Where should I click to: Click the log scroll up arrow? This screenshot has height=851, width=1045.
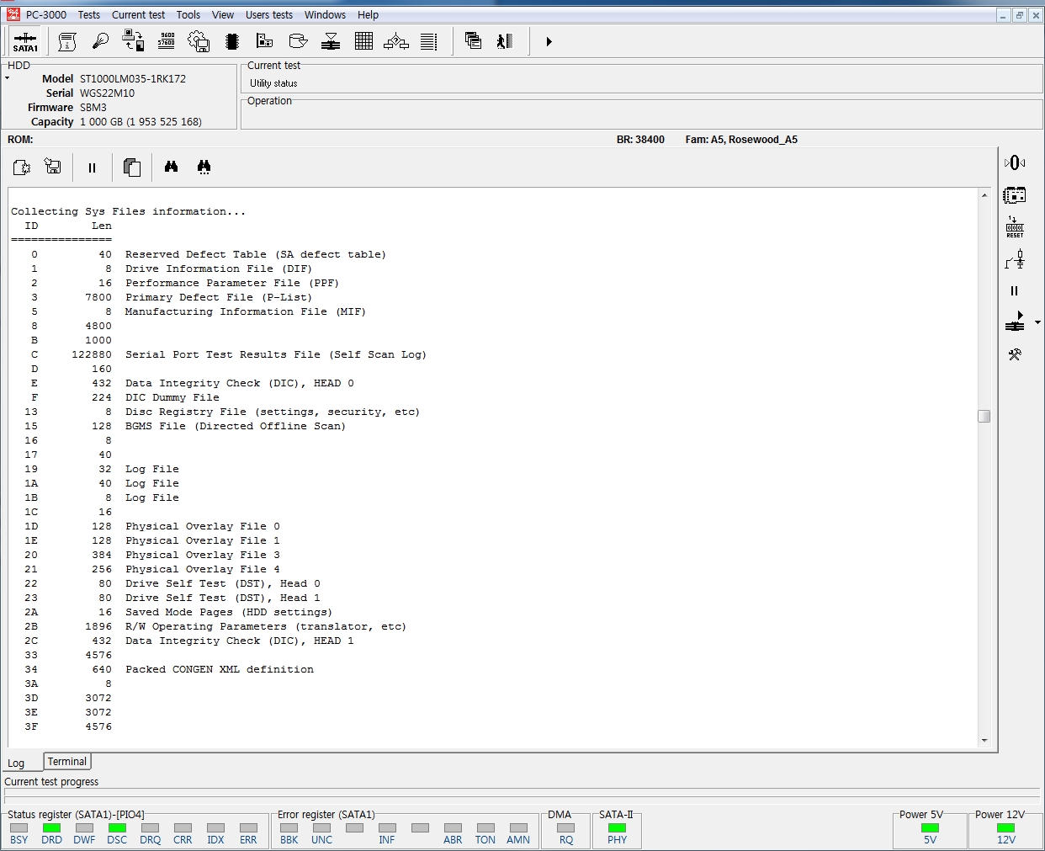[984, 195]
